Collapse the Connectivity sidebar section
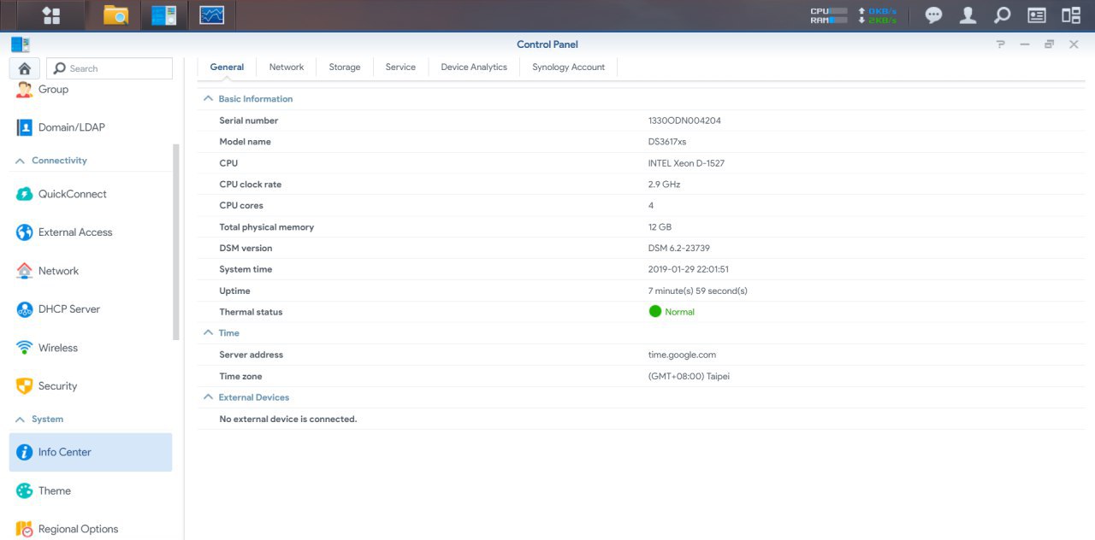1095x540 pixels. coord(21,161)
